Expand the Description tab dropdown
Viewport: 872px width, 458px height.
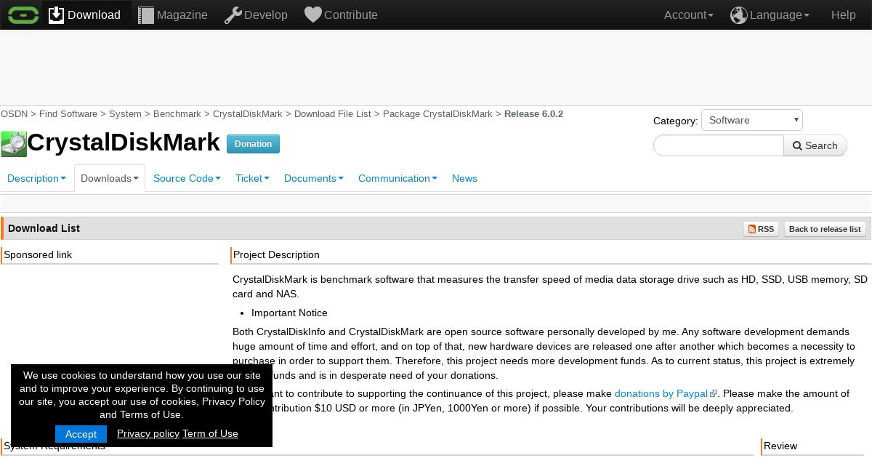pyautogui.click(x=36, y=178)
